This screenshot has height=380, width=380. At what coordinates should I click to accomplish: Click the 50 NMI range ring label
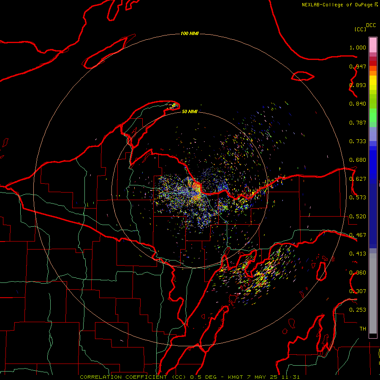[190, 111]
